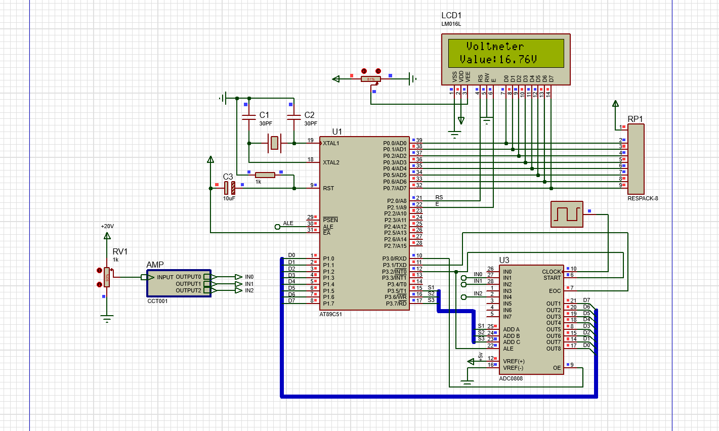
Task: Click the ground symbol below RV1
Action: (x=107, y=319)
